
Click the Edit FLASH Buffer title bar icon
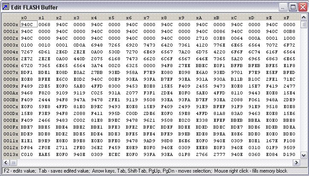pyautogui.click(x=6, y=6)
